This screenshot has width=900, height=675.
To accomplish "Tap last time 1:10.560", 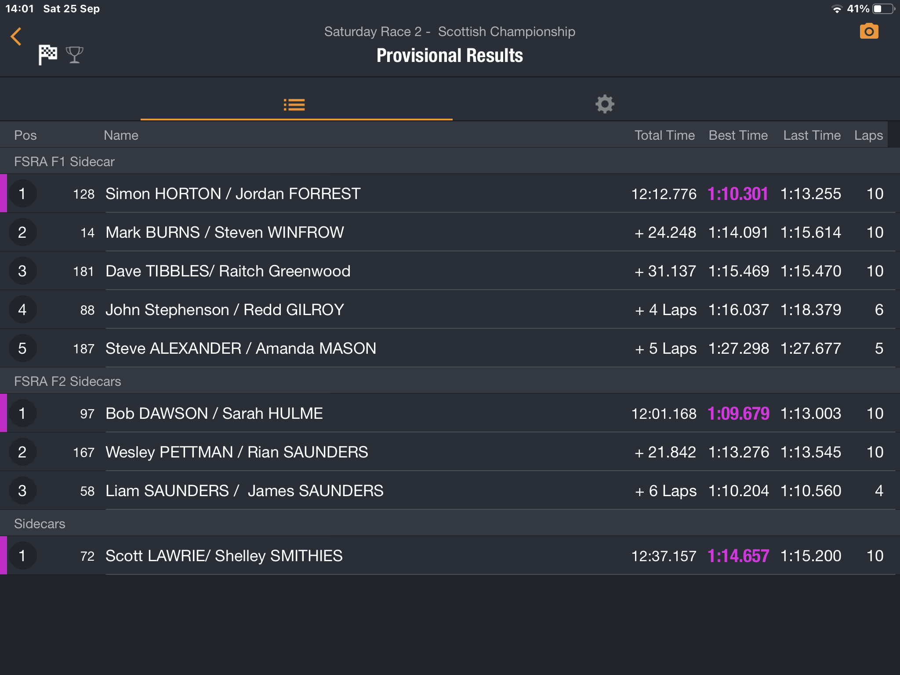I will coord(811,491).
